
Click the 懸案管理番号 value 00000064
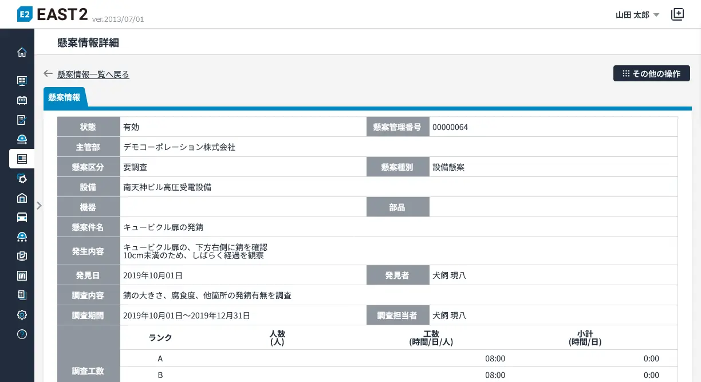coord(450,127)
